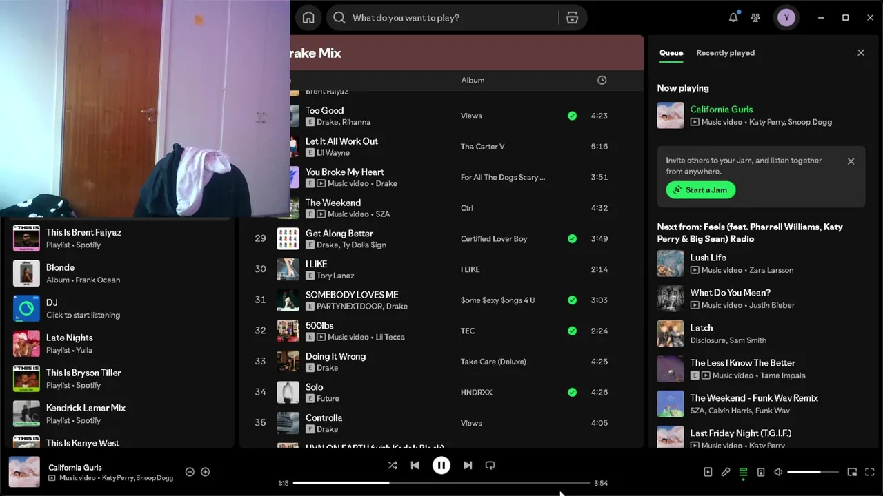Play the track Doing It Wrong
Viewport: 883px width, 496px height.
[x=335, y=356]
